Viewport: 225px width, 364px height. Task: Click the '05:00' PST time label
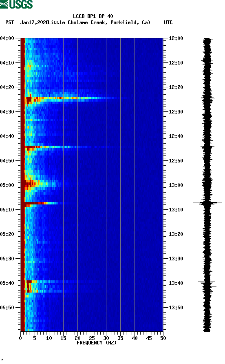click(x=7, y=185)
